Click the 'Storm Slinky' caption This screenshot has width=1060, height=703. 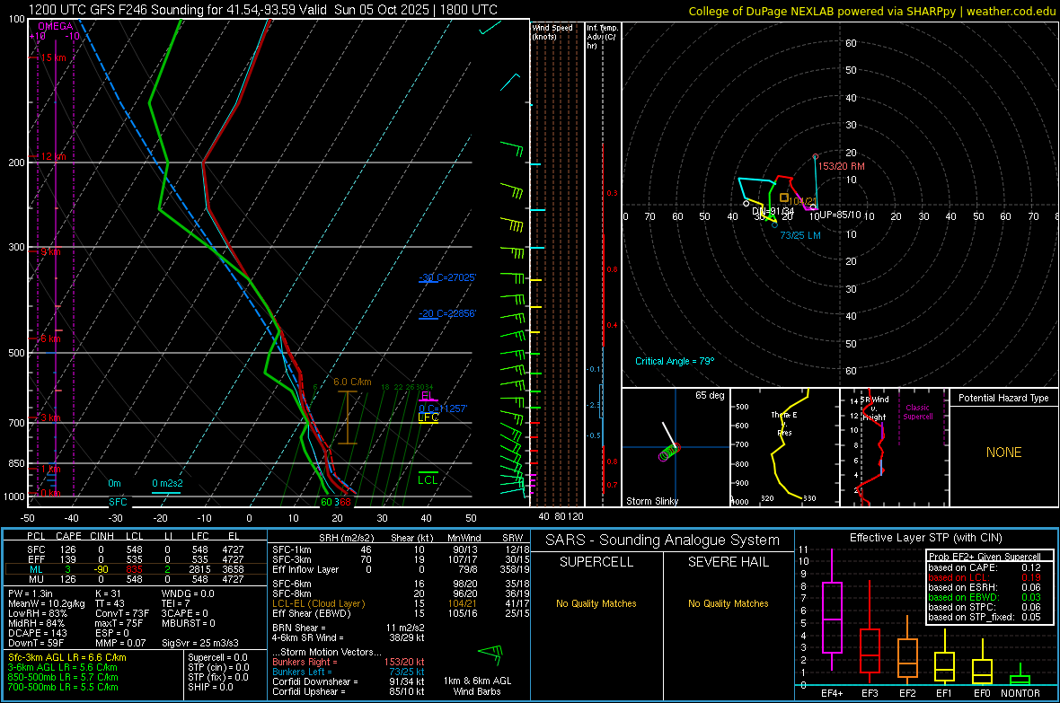coord(651,501)
